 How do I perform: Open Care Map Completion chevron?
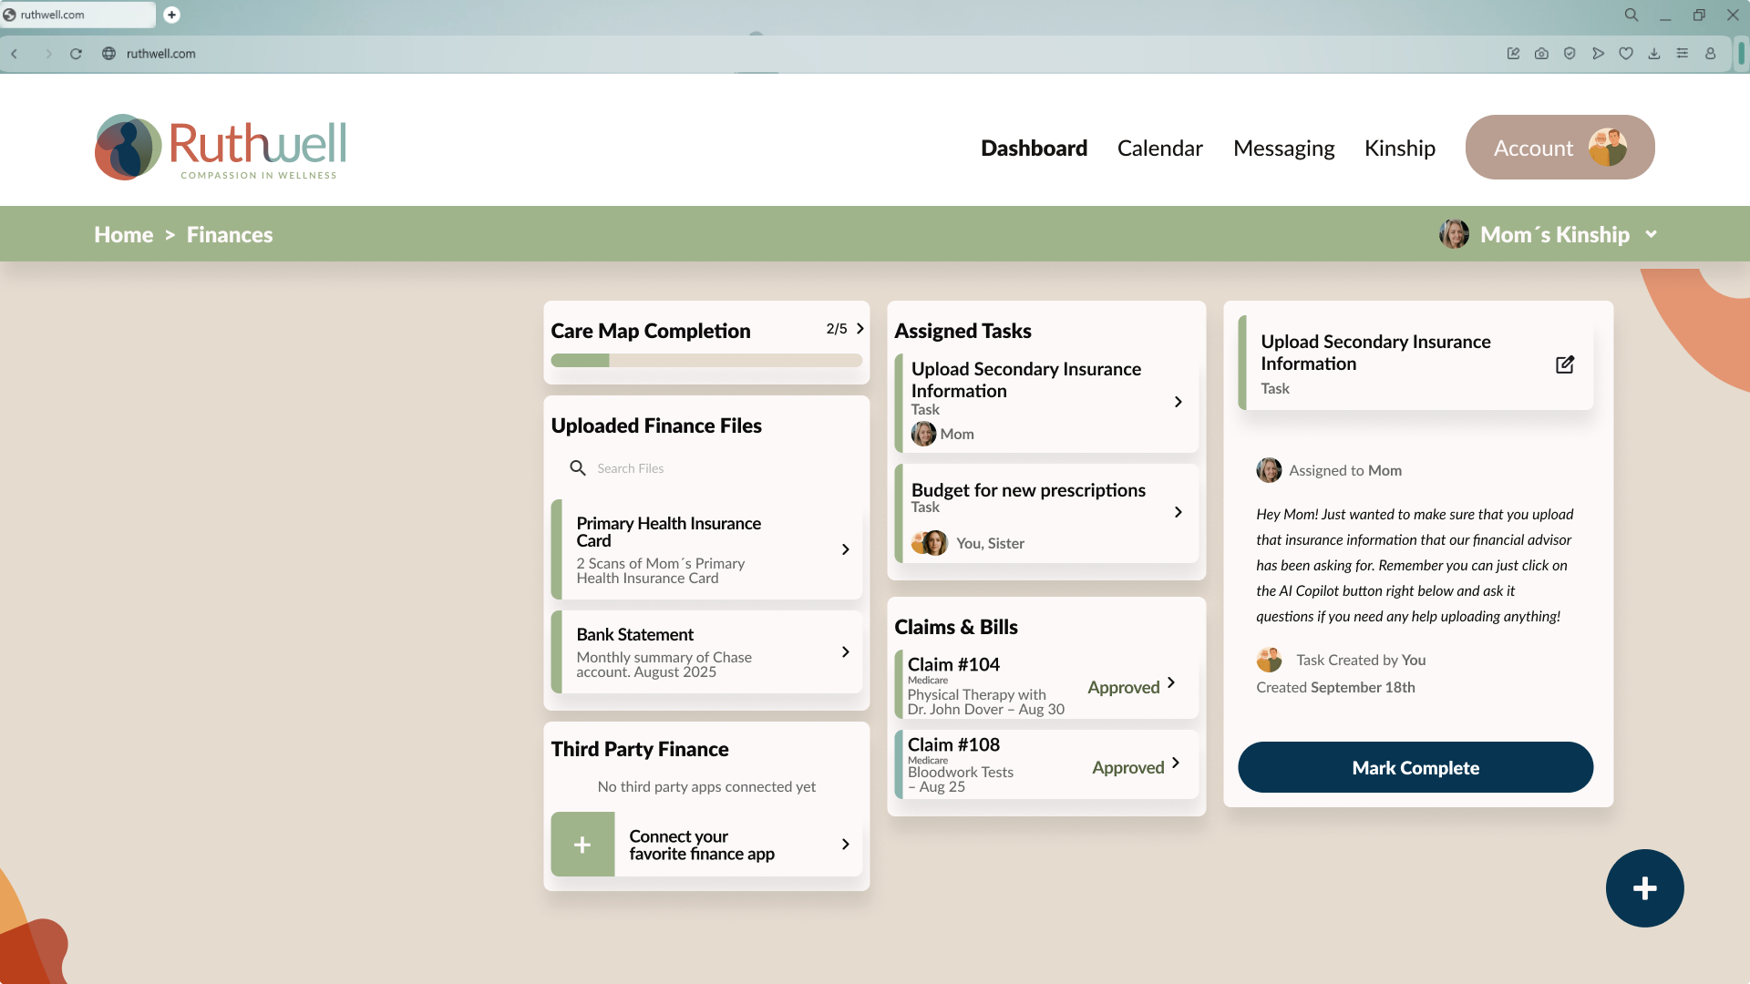[x=860, y=329]
